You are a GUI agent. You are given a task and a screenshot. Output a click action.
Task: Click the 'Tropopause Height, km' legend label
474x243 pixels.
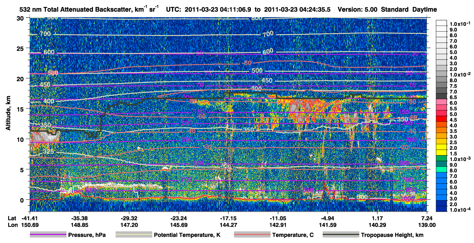pos(392,235)
